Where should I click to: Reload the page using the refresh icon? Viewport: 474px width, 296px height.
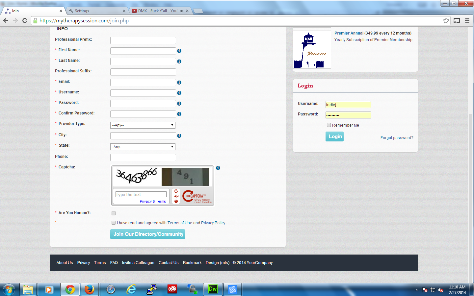click(x=25, y=21)
